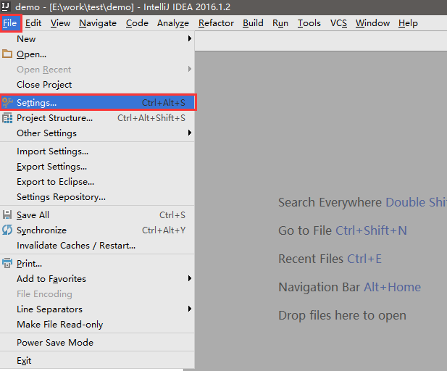Click the IntelliJ IDEA logo in title bar

click(x=7, y=7)
